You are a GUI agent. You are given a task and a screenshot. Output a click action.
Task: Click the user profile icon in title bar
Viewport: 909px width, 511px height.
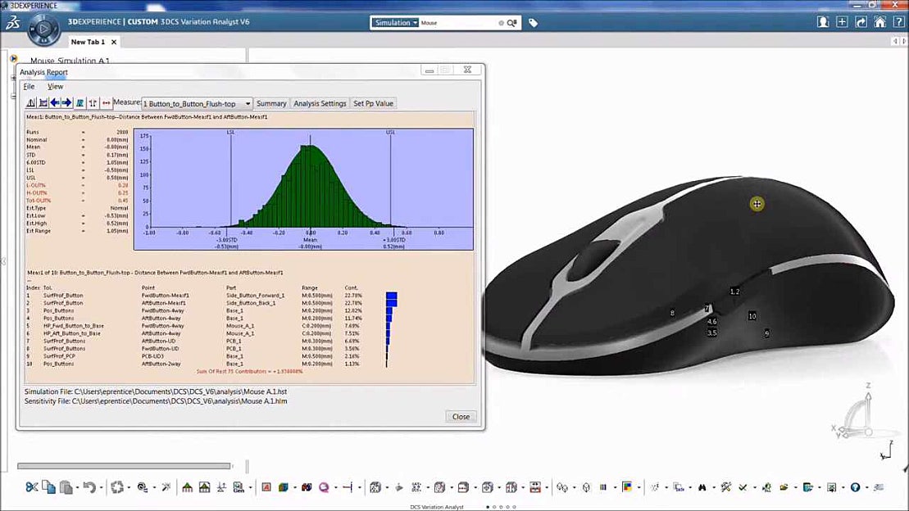[823, 21]
